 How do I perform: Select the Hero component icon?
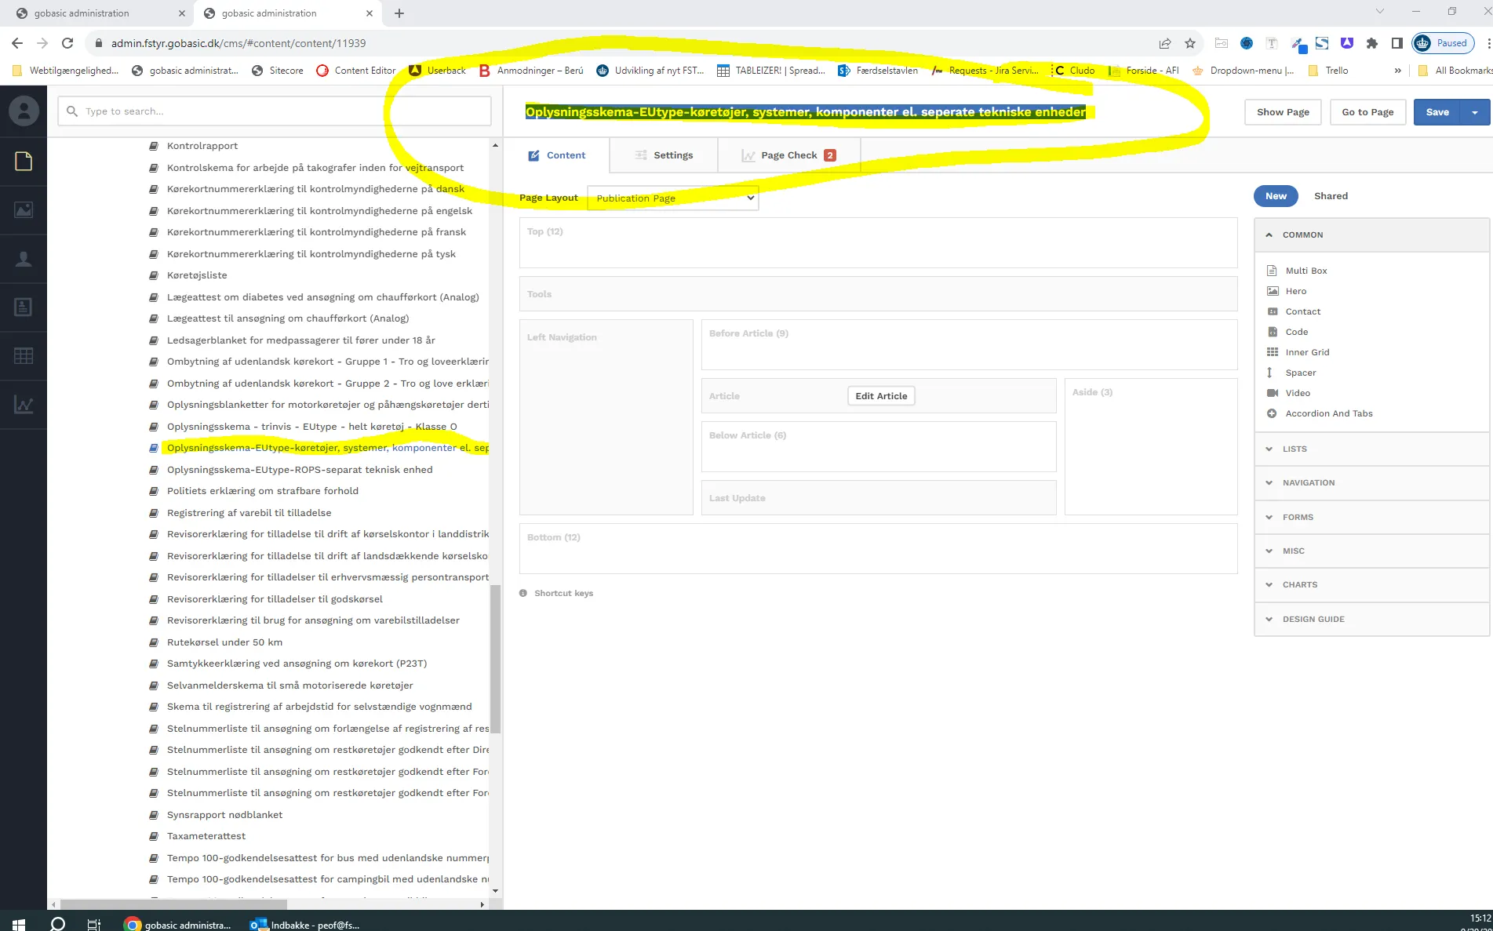point(1273,291)
